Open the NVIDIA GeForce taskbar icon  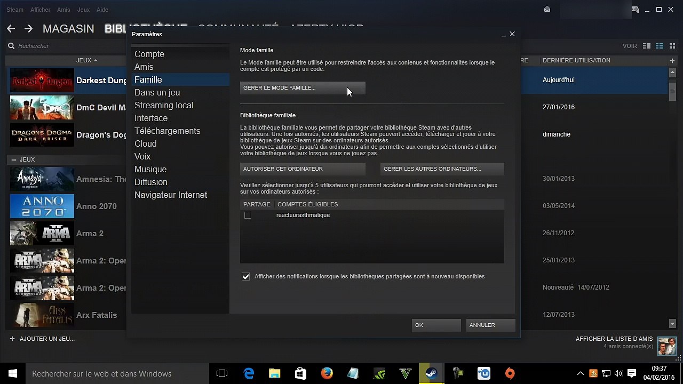(379, 373)
